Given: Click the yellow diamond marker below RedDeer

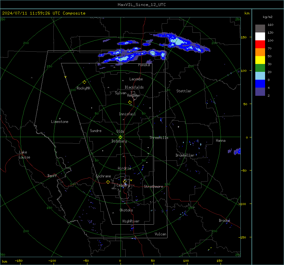Looking at the screenshot, I should click(130, 102).
